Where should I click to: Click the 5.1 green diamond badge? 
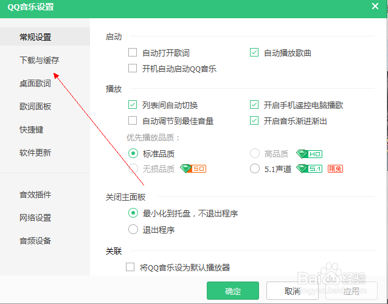pos(309,168)
